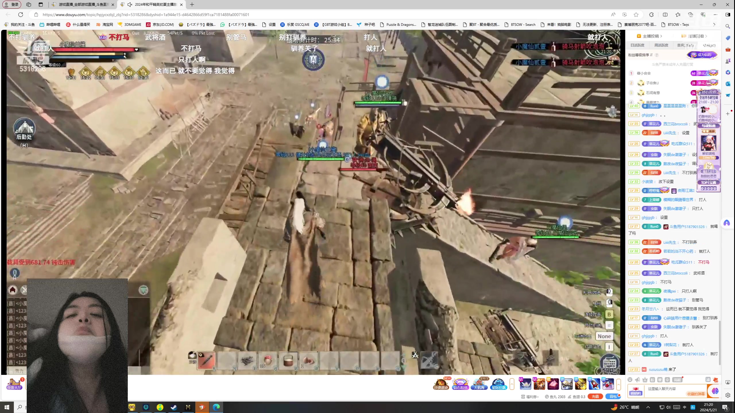The height and width of the screenshot is (413, 735).
Task: Open 大航海 activity icon
Action: click(x=479, y=384)
